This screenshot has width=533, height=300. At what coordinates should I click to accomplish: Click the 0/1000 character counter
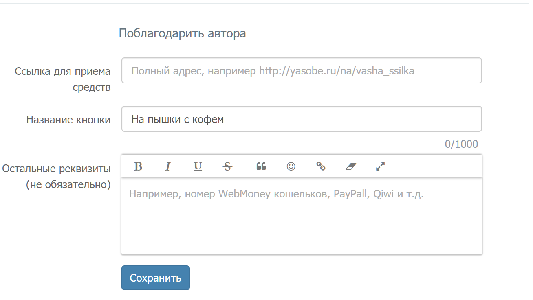tap(461, 144)
